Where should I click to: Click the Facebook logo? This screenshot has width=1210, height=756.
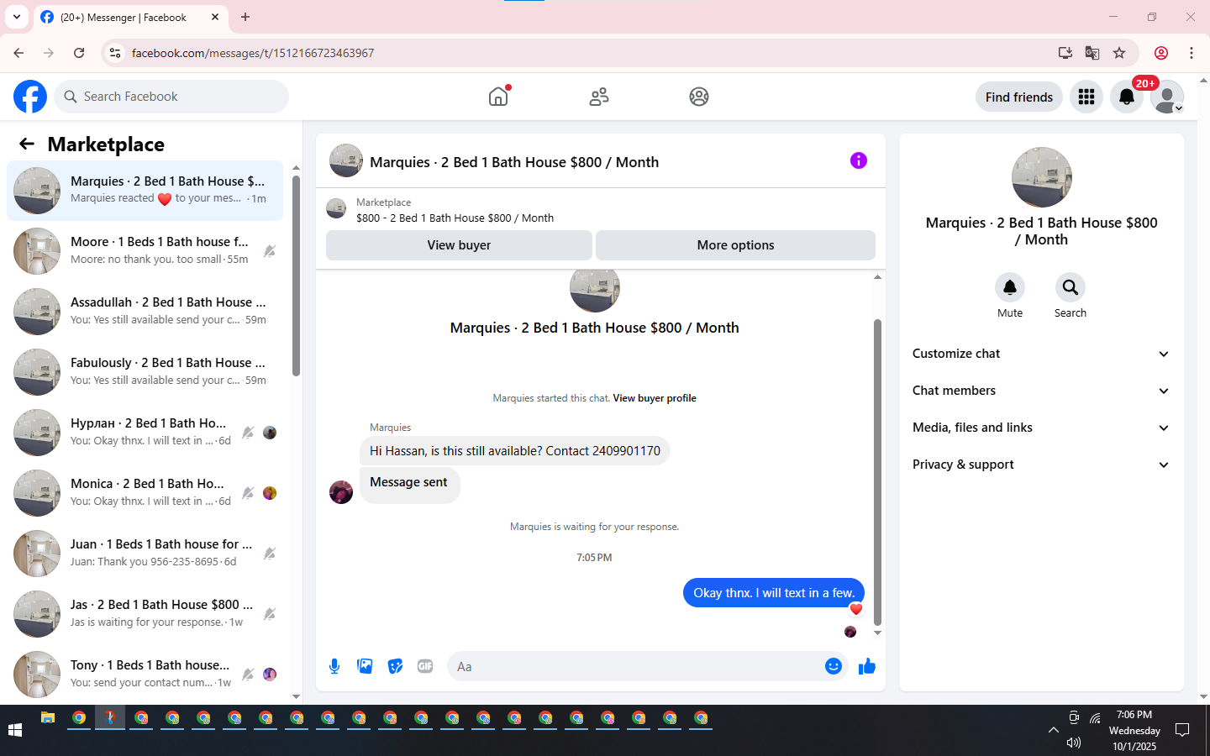pyautogui.click(x=30, y=97)
